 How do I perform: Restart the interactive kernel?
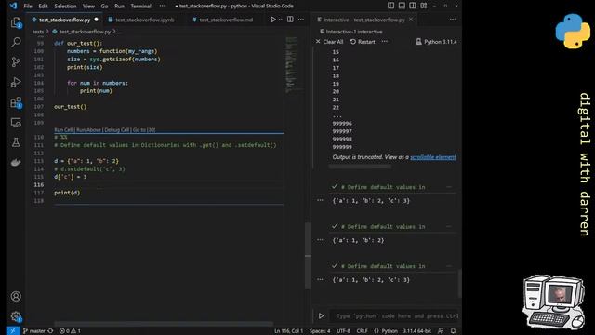[363, 42]
